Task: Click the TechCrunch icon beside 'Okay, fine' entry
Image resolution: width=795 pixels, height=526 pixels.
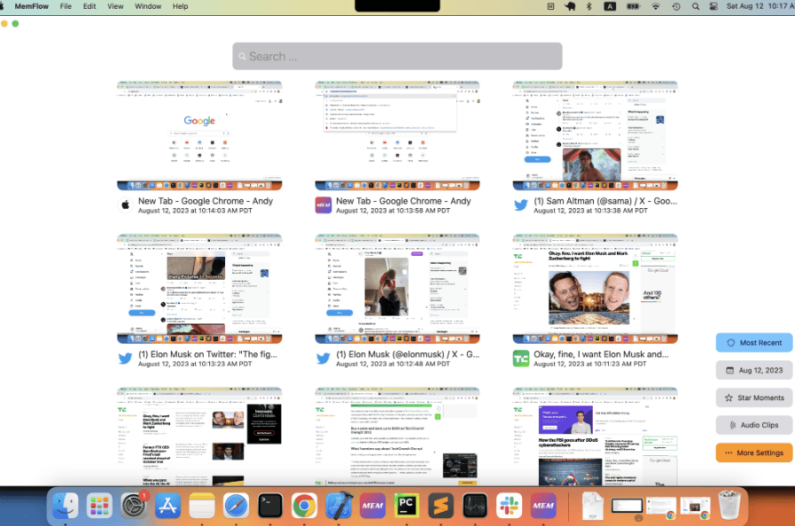Action: point(521,359)
